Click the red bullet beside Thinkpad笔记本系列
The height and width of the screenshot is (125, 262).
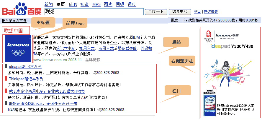[x=6, y=78]
